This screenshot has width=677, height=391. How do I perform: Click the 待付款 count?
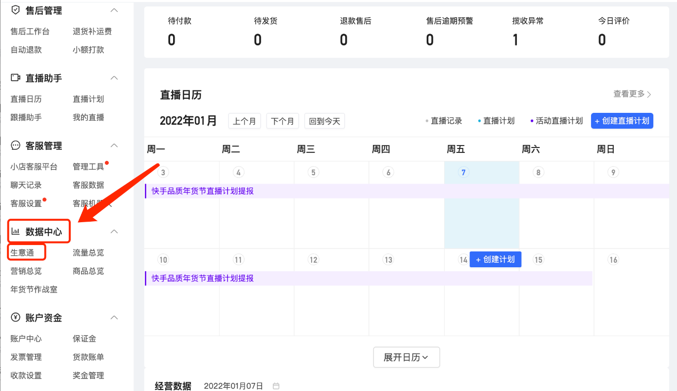click(x=172, y=40)
